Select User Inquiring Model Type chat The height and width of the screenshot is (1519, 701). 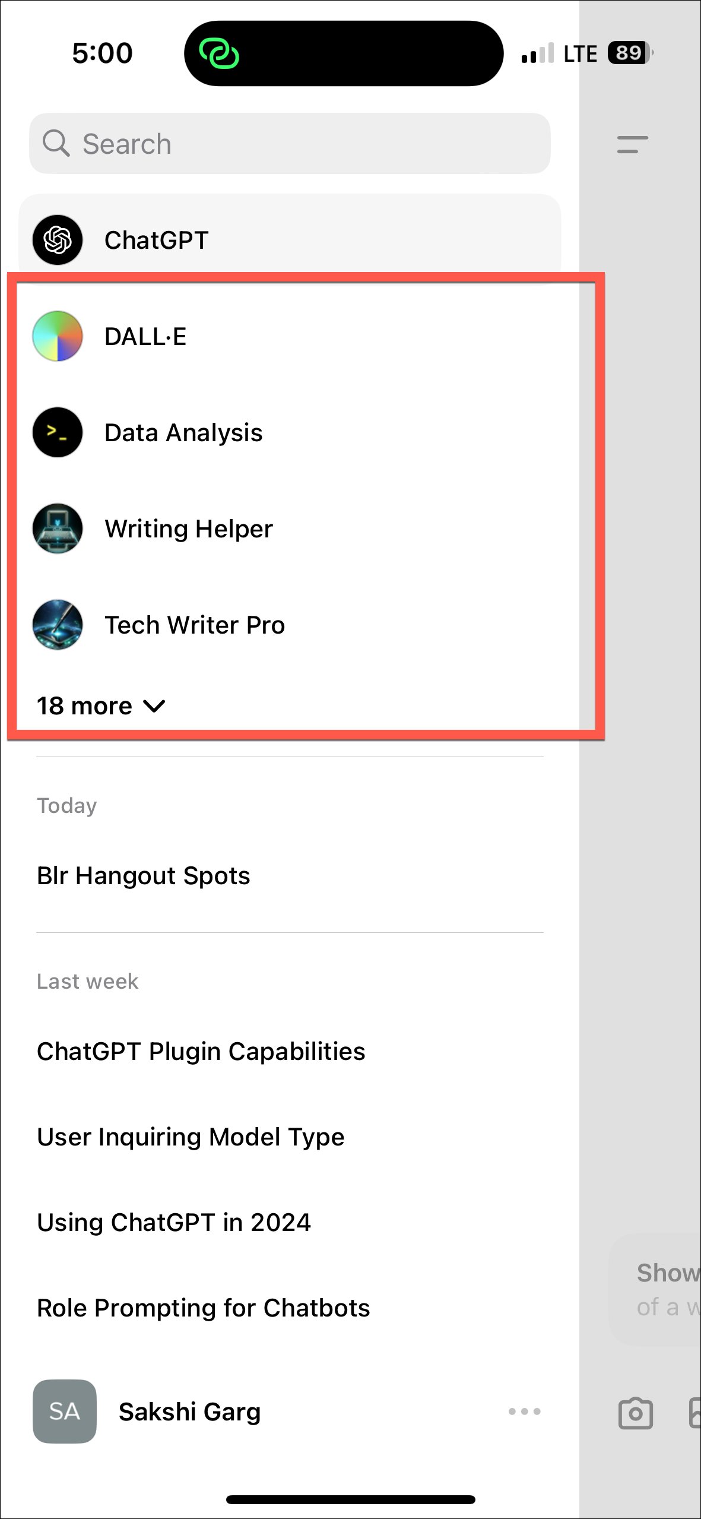[191, 1137]
